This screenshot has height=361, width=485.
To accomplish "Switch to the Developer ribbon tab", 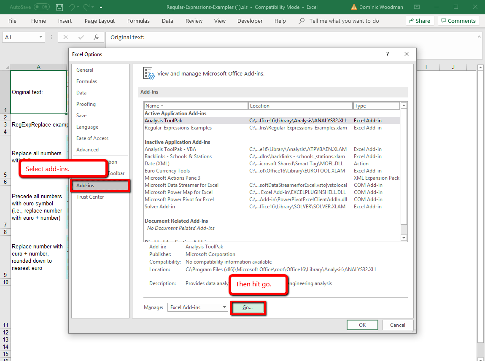I will (250, 21).
